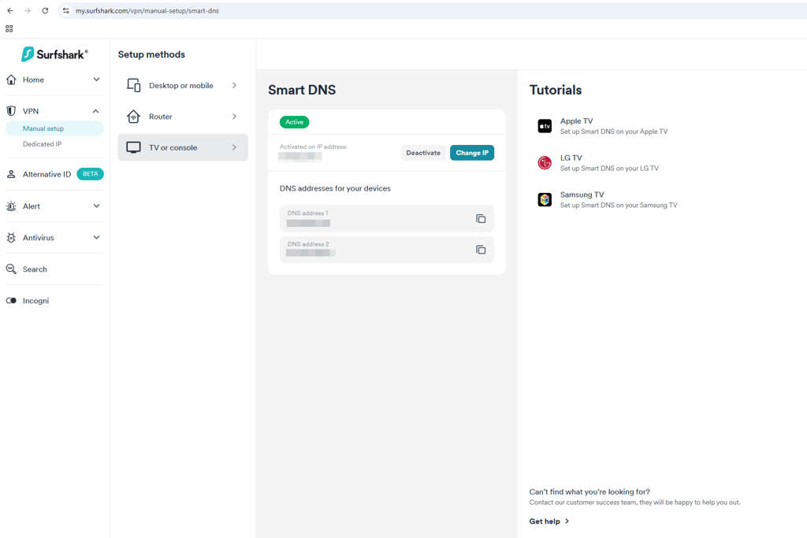Screen dimensions: 807x538
Task: Click the browser forward arrow
Action: click(x=28, y=11)
